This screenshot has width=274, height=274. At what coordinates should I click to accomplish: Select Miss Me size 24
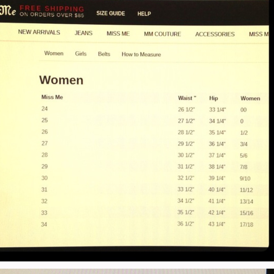coord(45,109)
